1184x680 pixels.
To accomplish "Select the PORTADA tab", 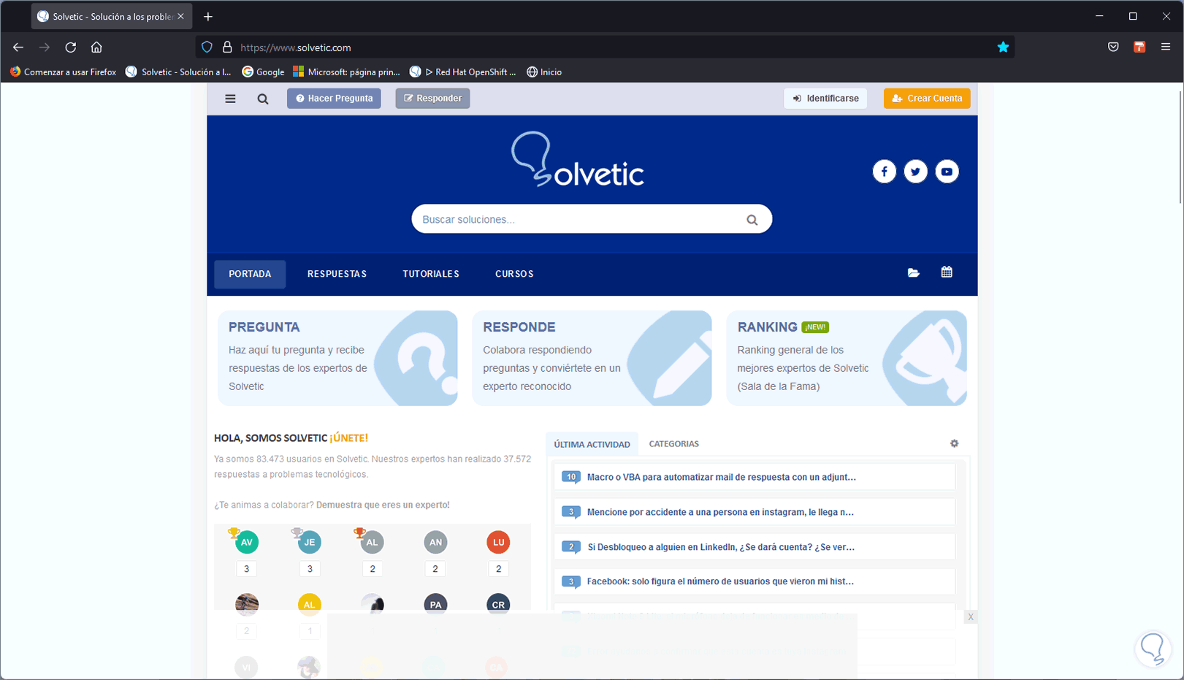I will click(250, 274).
